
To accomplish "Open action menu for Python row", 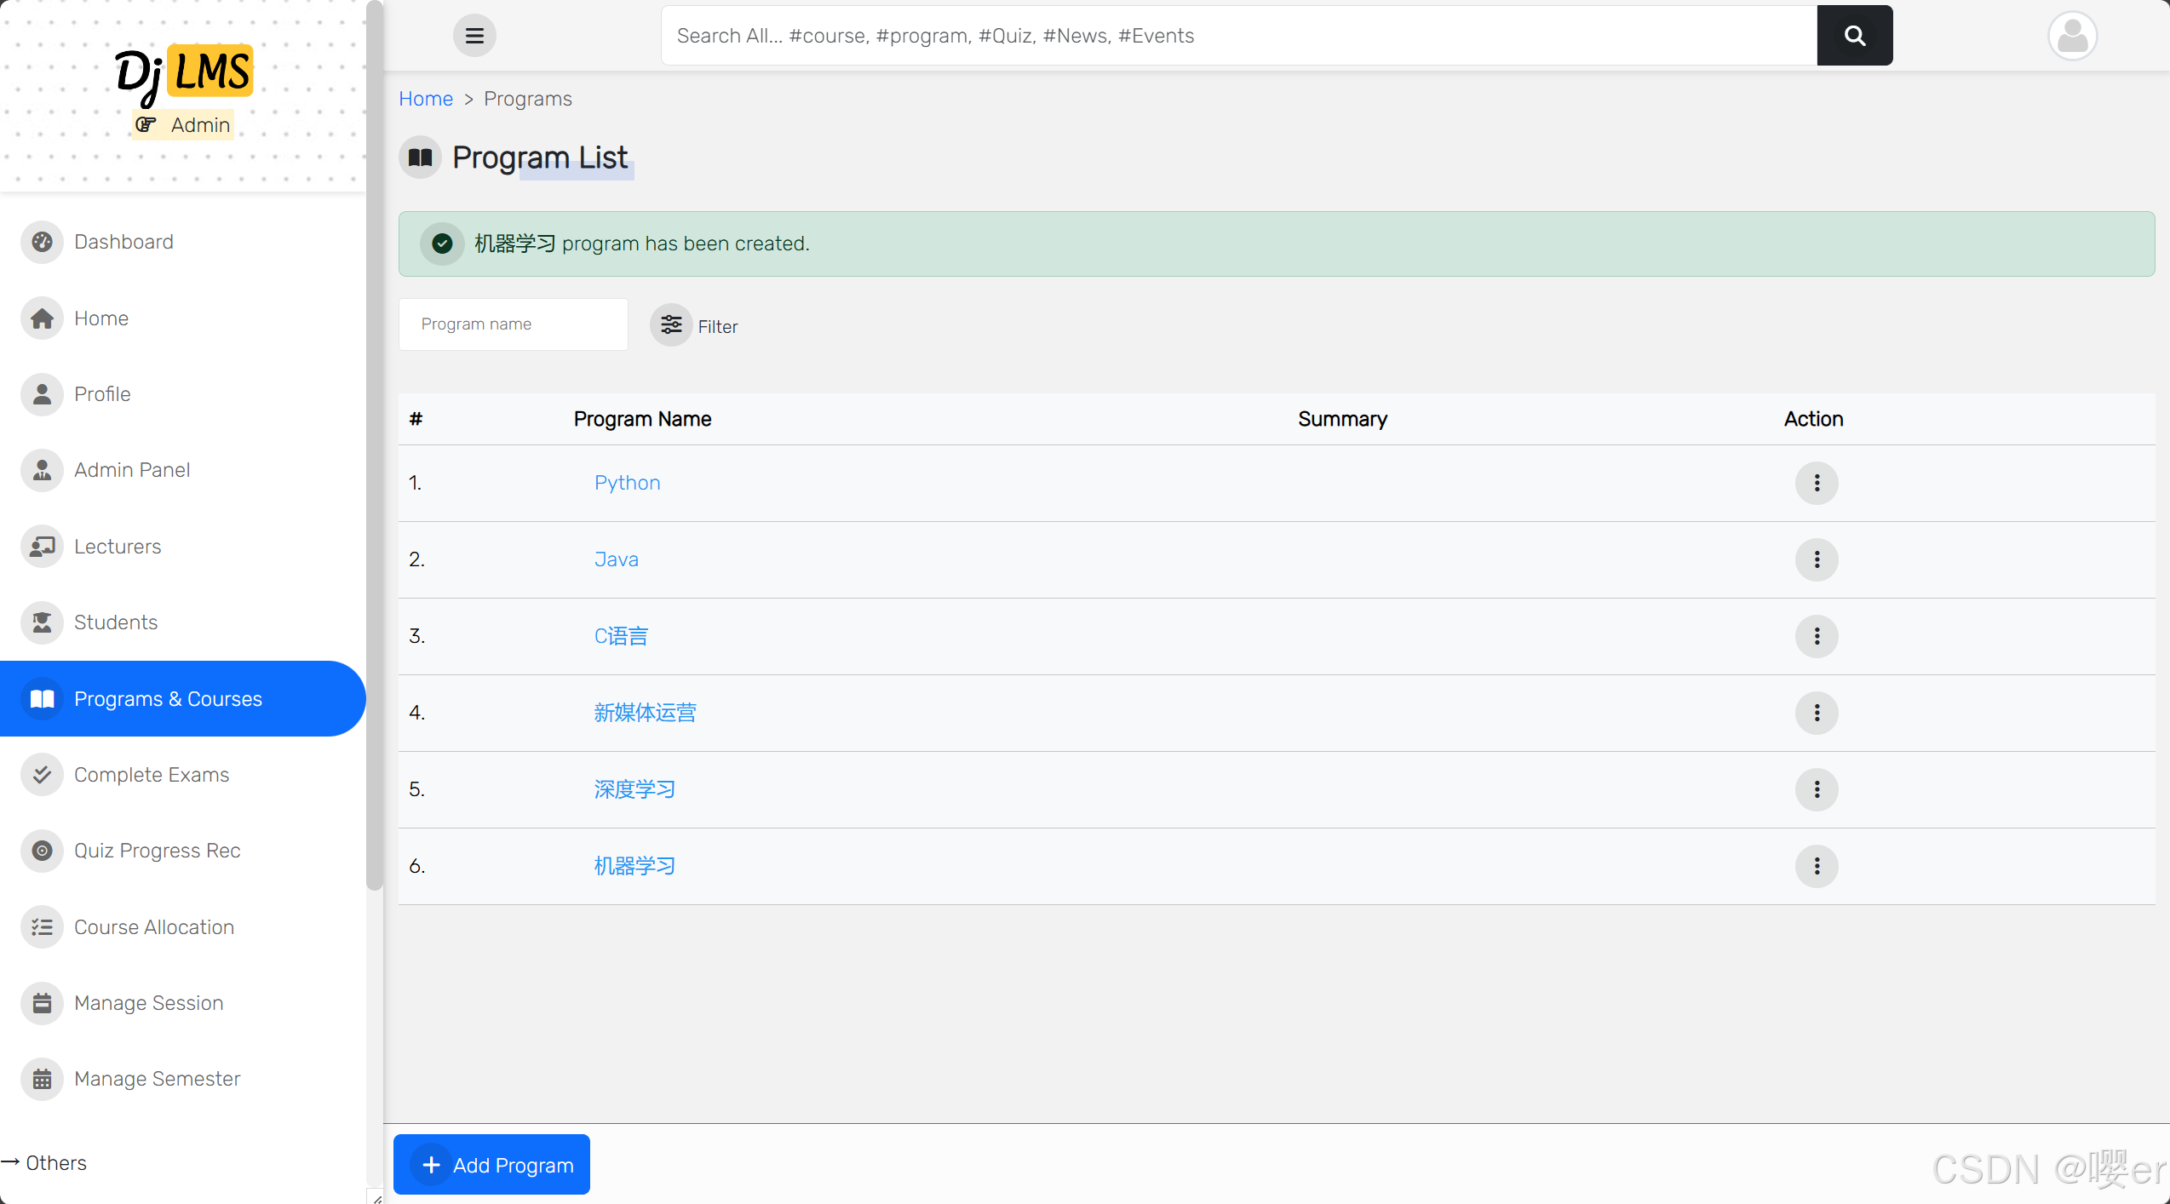I will [x=1816, y=483].
